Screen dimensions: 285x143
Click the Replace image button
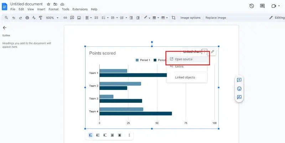(x=216, y=17)
